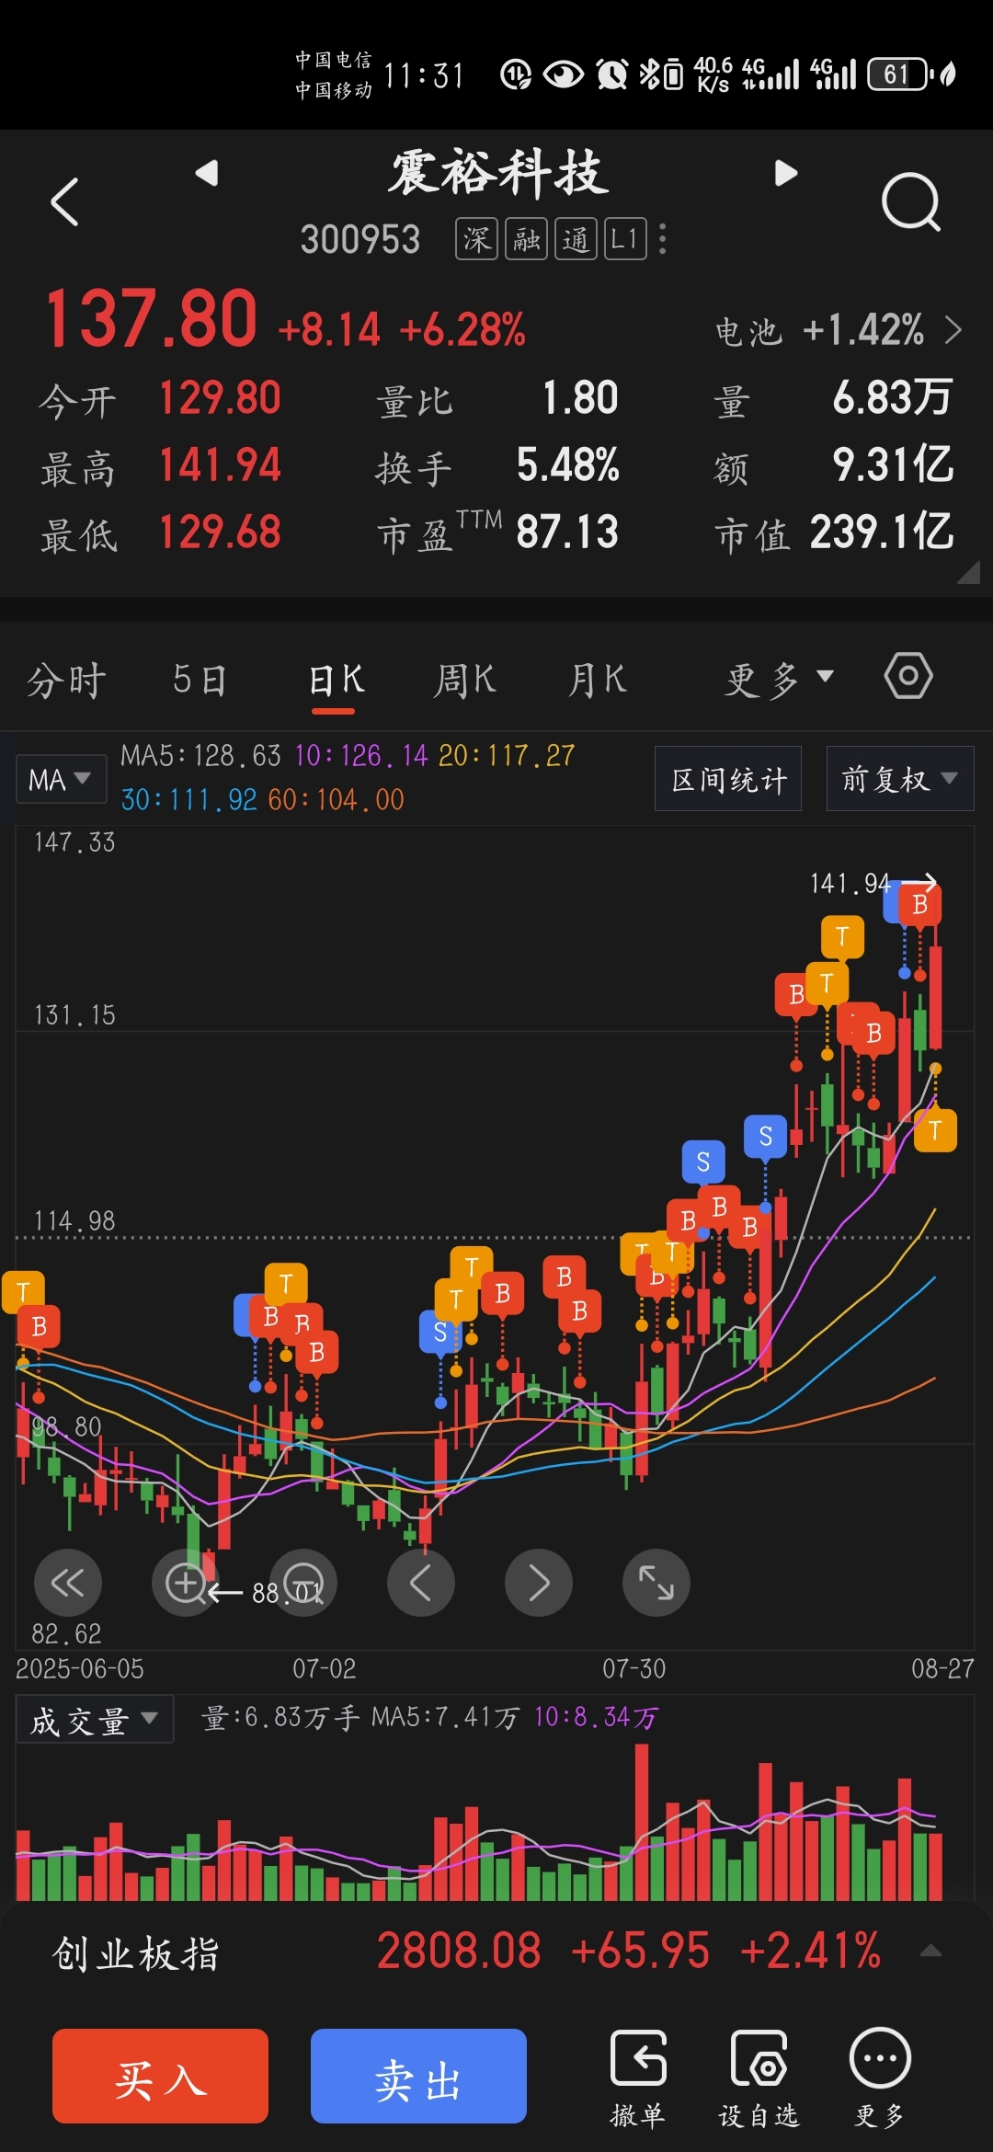Switch to 5日 tab

point(200,681)
